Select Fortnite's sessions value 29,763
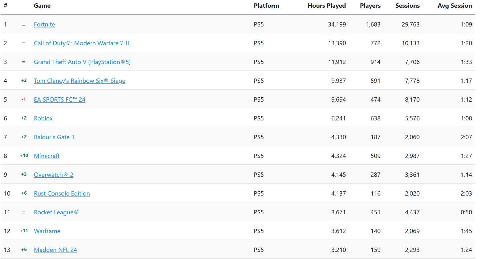Image resolution: width=485 pixels, height=259 pixels. pyautogui.click(x=410, y=24)
